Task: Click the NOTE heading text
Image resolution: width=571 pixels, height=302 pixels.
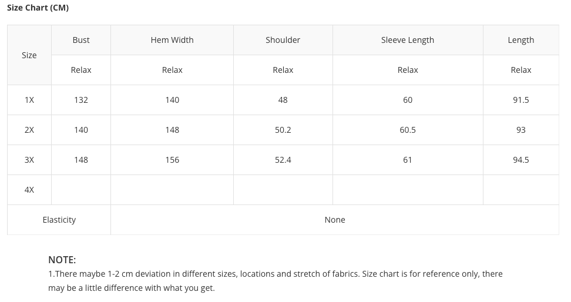Action: point(62,260)
